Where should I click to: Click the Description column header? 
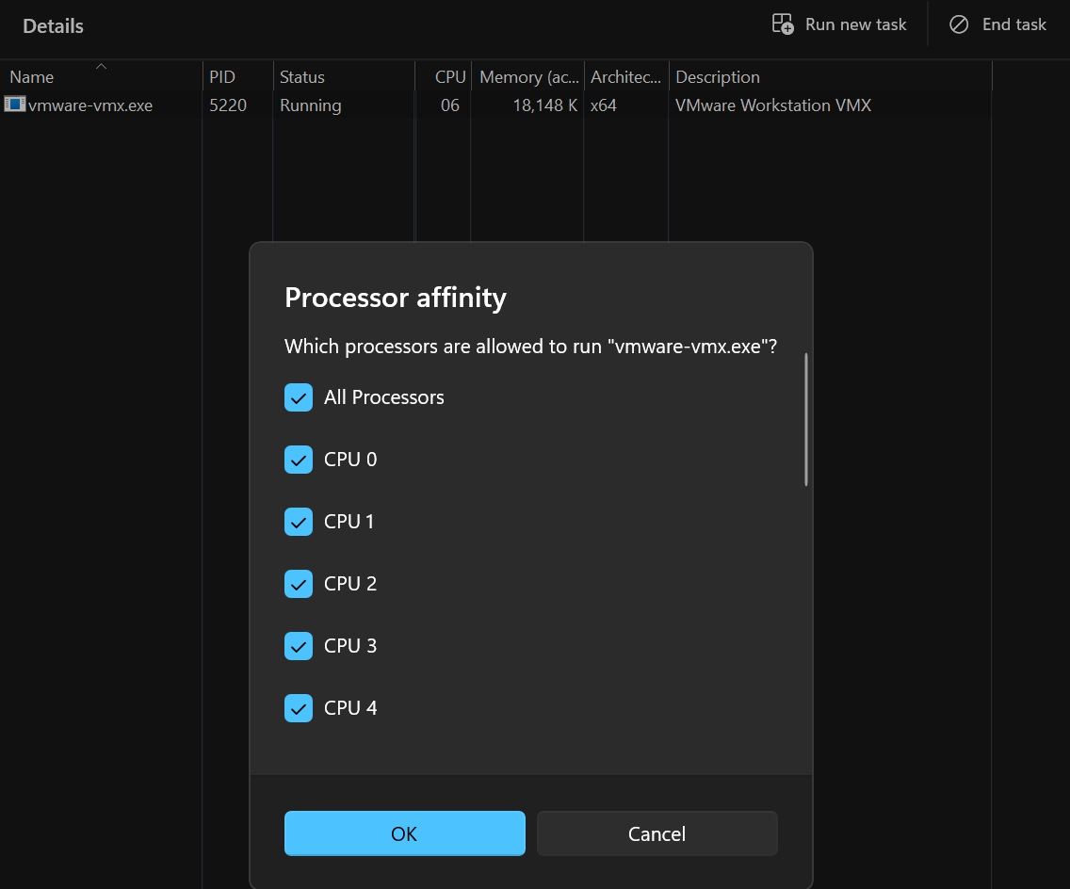tap(718, 77)
